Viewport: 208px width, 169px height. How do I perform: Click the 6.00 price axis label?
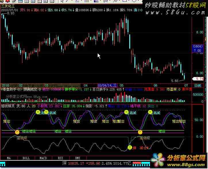(x=199, y=73)
